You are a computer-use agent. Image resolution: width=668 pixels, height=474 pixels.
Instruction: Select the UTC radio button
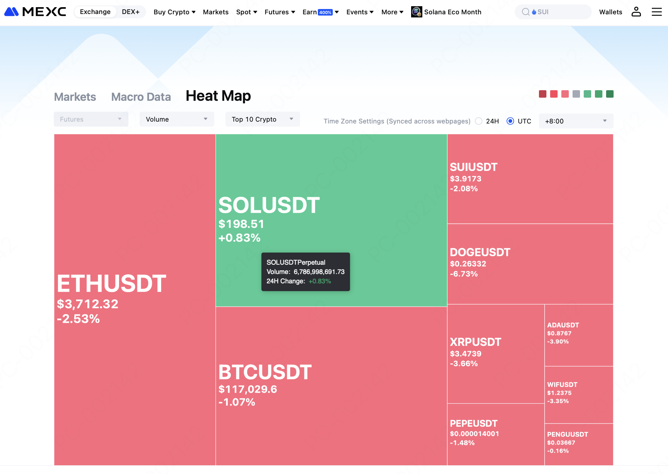pos(510,121)
